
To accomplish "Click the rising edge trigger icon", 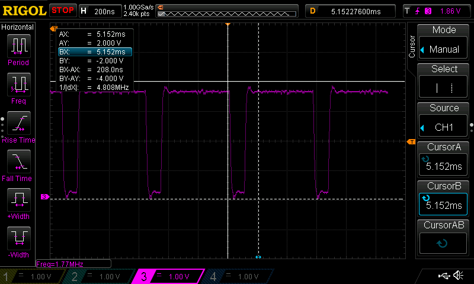I will click(418, 11).
